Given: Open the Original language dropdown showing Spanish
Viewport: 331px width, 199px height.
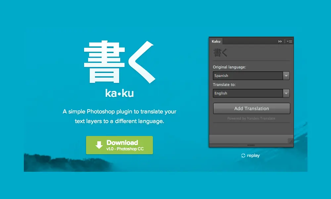Looking at the screenshot, I should 251,76.
